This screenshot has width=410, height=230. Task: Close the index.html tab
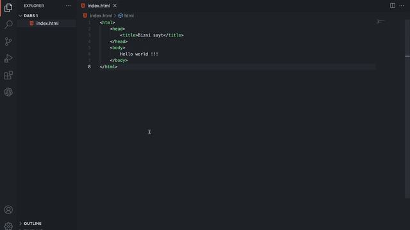pos(115,6)
